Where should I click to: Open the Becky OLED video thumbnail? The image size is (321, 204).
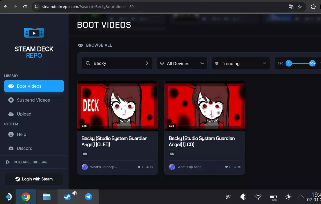pyautogui.click(x=117, y=106)
